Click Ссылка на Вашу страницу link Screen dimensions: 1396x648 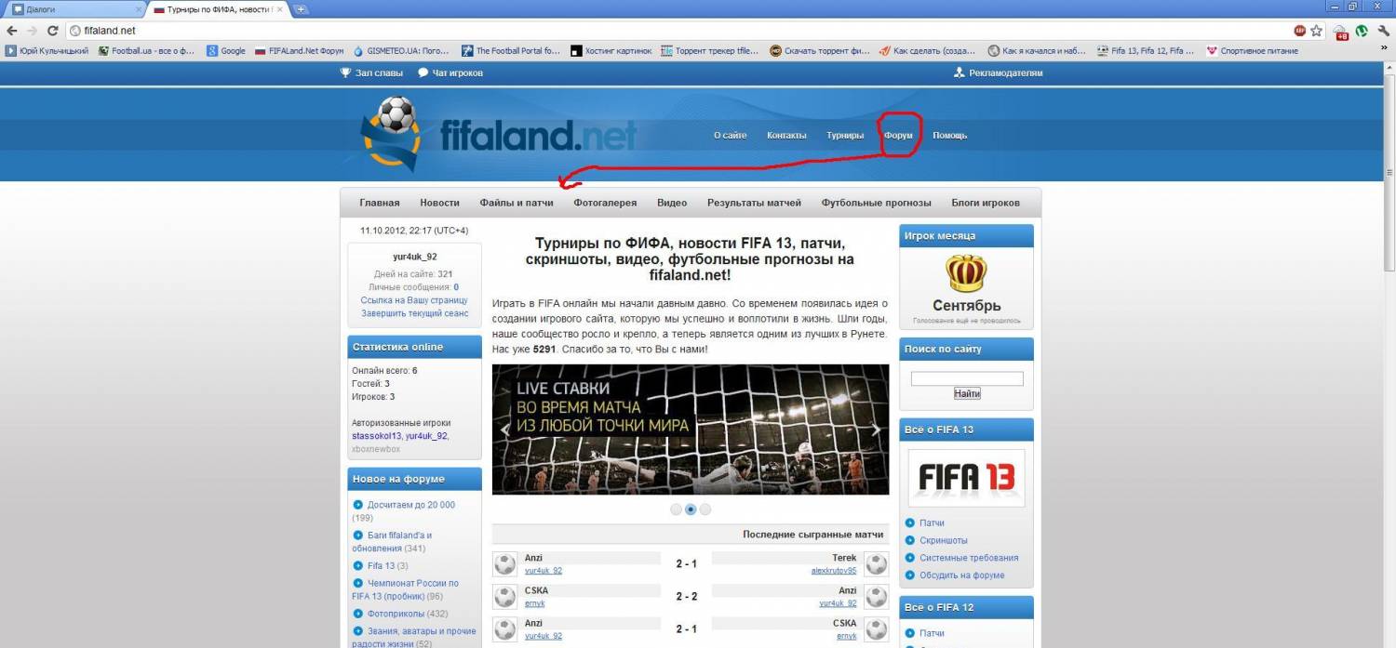click(414, 300)
